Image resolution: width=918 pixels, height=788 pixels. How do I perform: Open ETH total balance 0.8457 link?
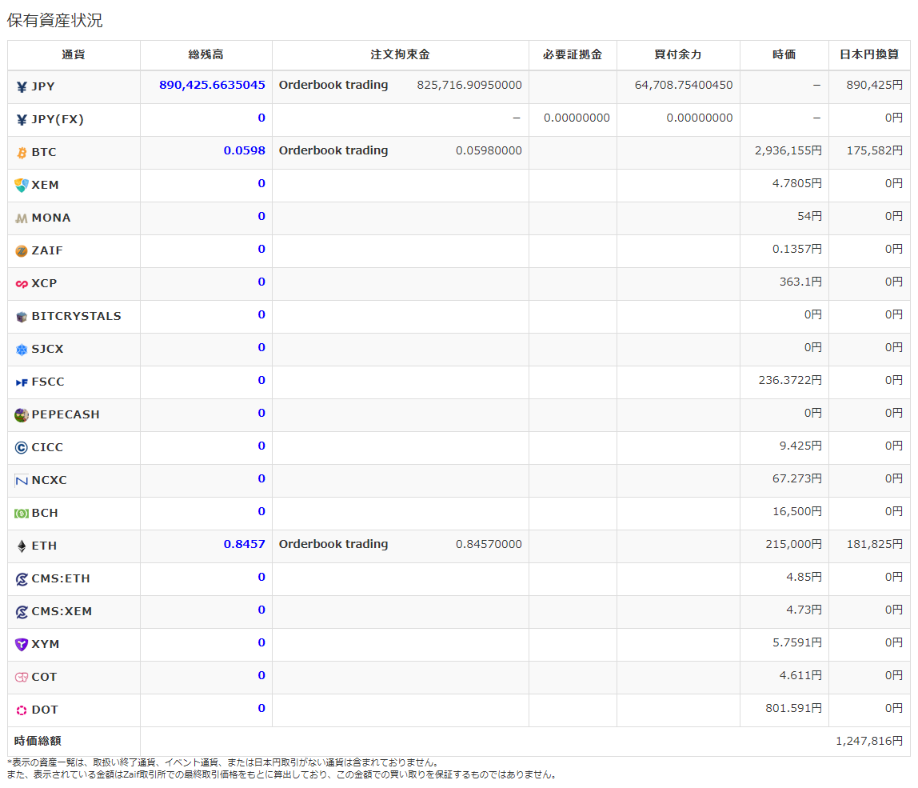click(x=244, y=544)
